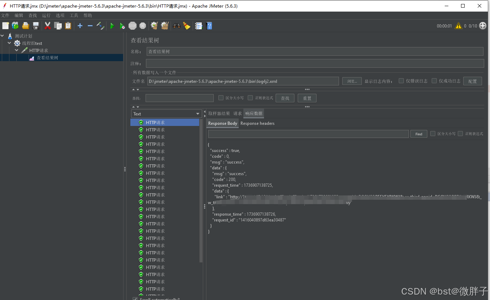Save the test plan with floppy icon
490x300 pixels.
35,26
